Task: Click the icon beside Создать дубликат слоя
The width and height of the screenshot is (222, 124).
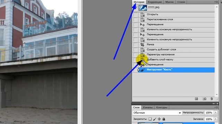Action: 142,50
